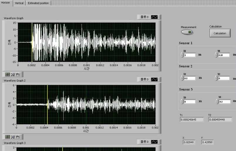Choose the hand pan tool under Waveform Graph 2

coord(17,137)
